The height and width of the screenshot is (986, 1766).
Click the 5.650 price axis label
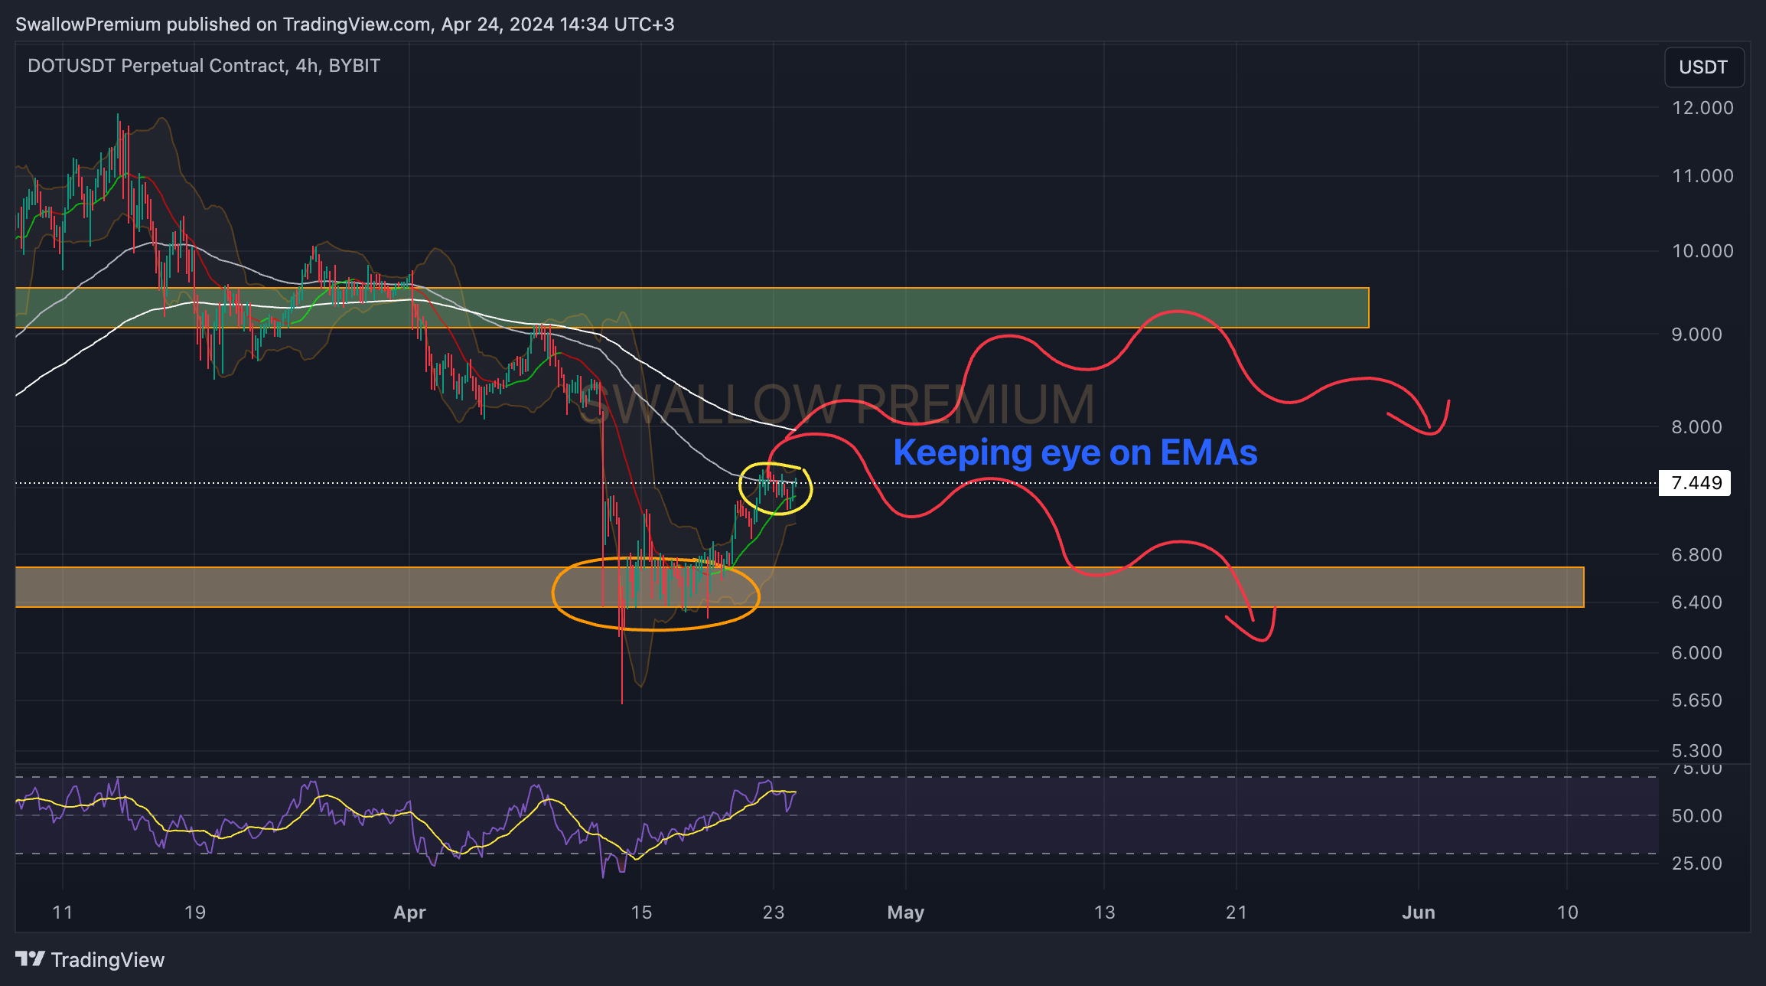coord(1696,701)
